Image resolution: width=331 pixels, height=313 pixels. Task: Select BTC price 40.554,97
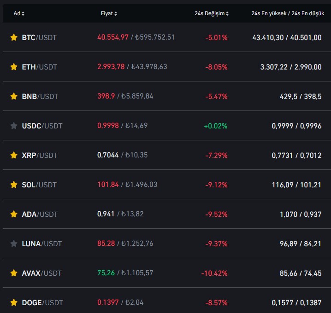point(113,37)
